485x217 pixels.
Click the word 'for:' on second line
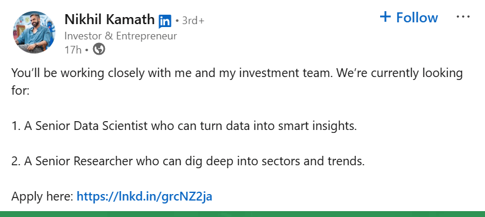click(21, 91)
